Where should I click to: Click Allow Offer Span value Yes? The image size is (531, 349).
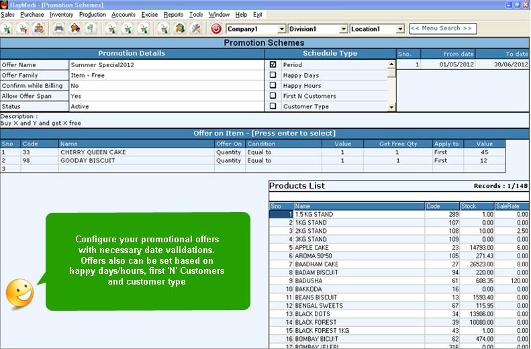166,96
